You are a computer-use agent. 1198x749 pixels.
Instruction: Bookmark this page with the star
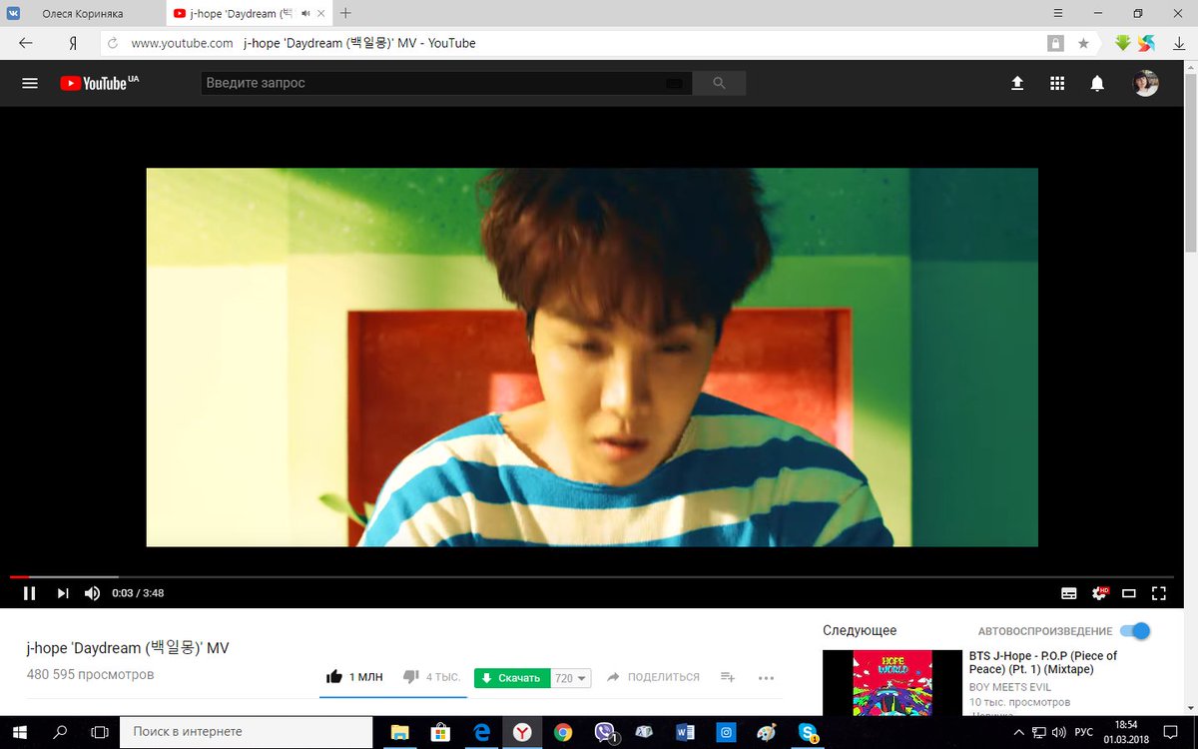1083,44
